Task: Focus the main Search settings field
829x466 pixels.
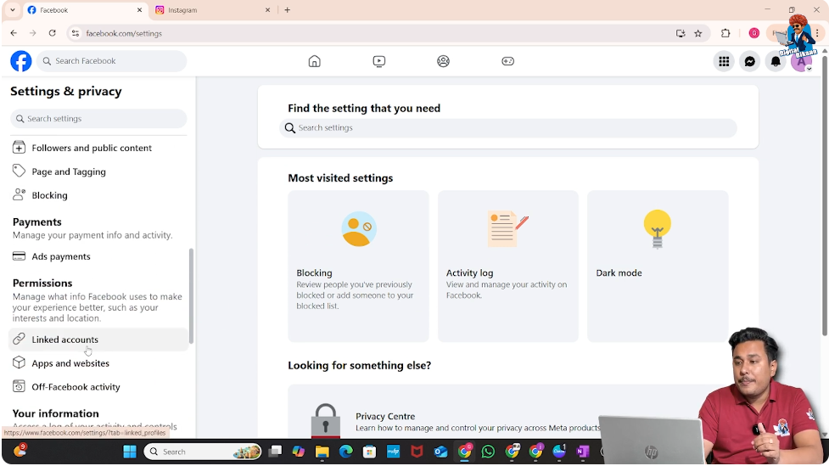Action: tap(508, 128)
